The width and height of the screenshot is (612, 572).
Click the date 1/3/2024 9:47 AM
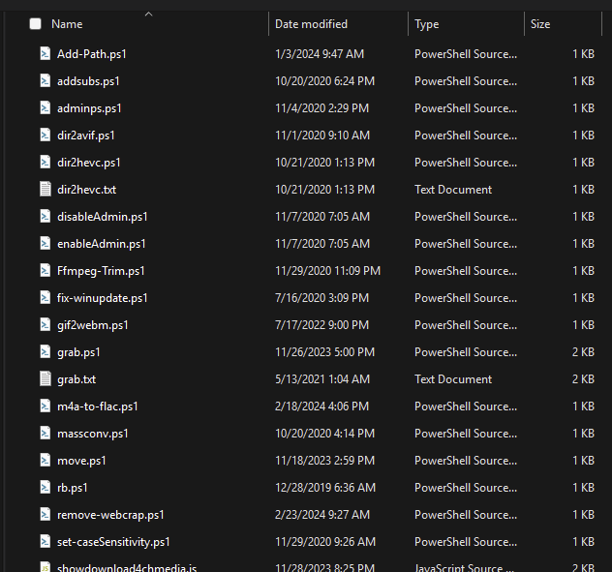pos(320,54)
